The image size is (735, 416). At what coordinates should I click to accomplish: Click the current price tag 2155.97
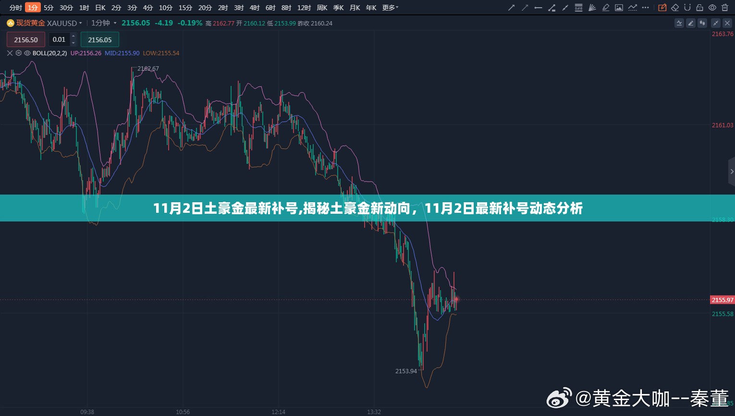point(723,300)
